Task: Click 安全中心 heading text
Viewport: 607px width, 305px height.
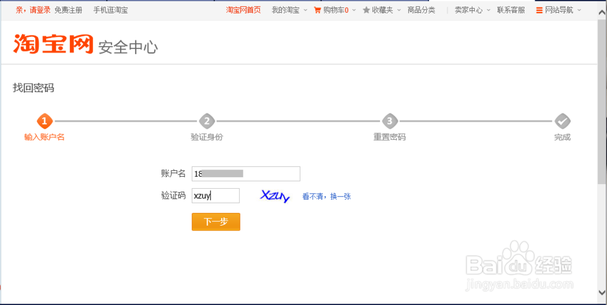Action: pos(128,48)
